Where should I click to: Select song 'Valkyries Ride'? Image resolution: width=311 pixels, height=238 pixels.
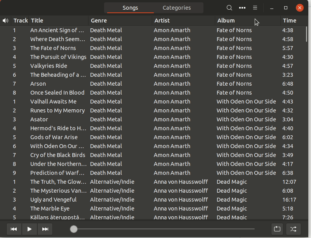[49, 66]
